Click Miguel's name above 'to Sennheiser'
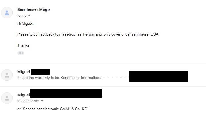 24,95
